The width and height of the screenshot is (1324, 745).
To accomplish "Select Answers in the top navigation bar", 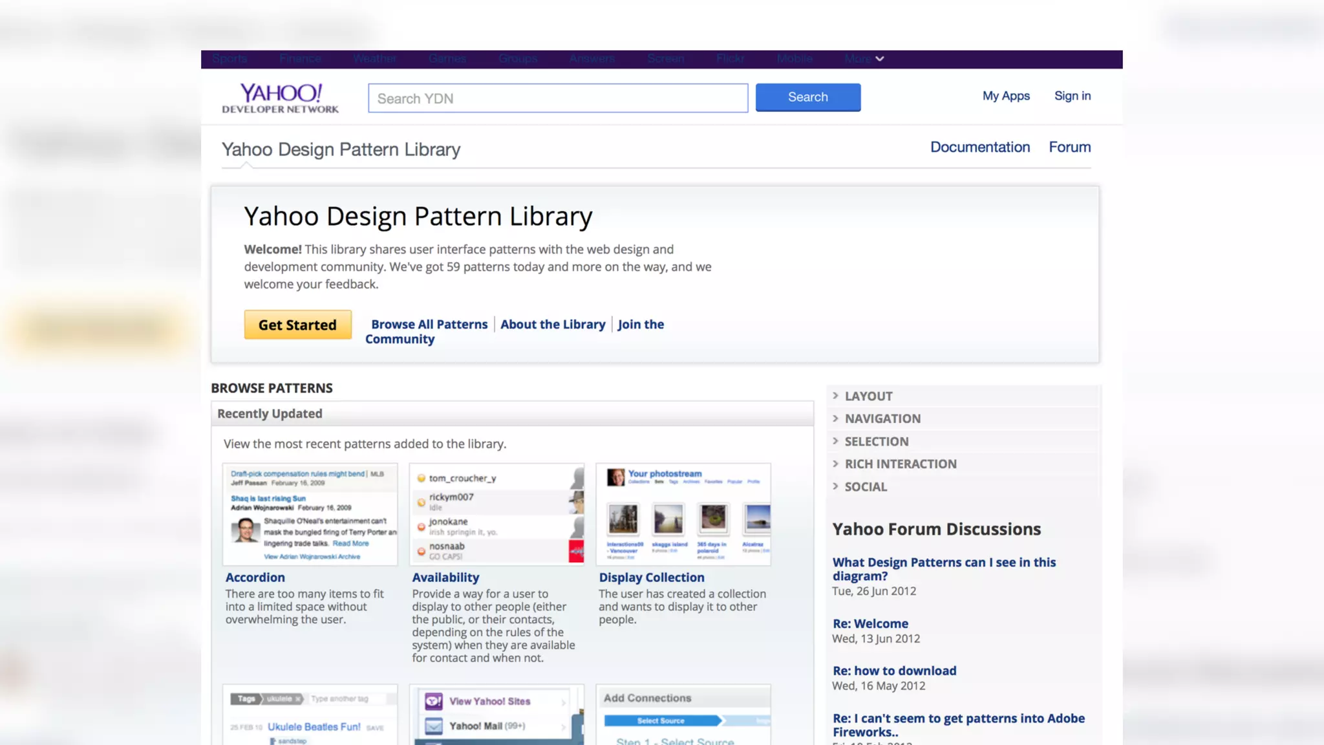I will coord(592,59).
